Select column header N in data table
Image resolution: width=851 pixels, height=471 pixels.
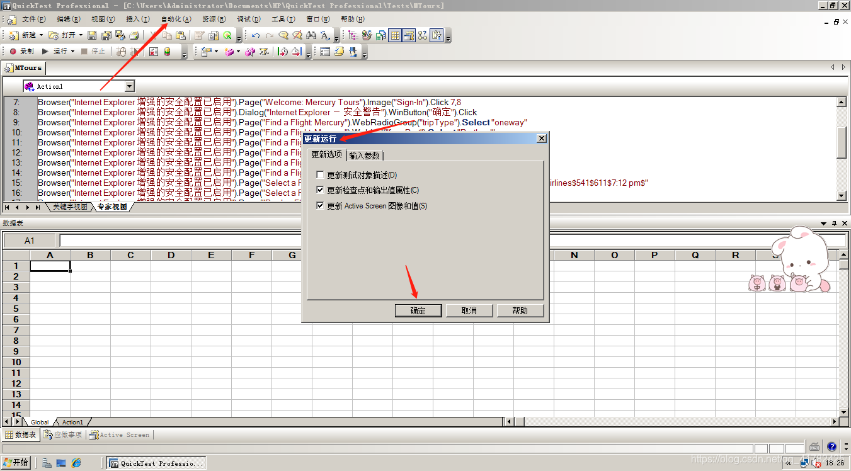click(574, 255)
